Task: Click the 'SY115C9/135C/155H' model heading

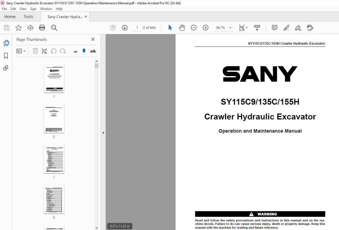Action: [260, 102]
